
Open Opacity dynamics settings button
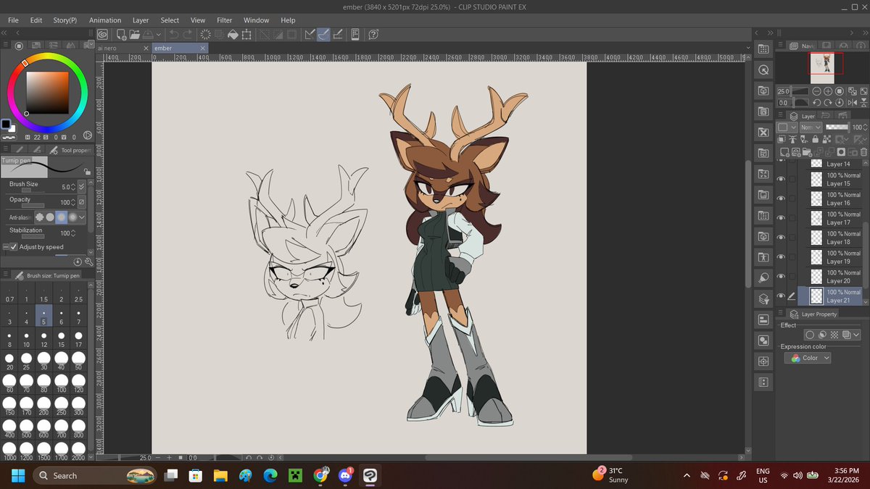[81, 202]
